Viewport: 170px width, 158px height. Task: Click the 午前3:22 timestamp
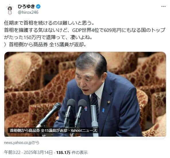click(x=12, y=153)
